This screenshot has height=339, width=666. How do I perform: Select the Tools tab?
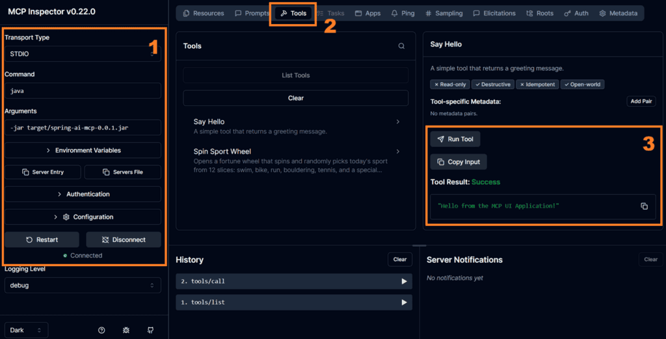pos(293,13)
